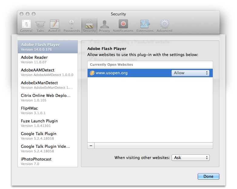Select AdobeAAMDetect plug-in
The width and height of the screenshot is (237, 189).
[x=48, y=72]
